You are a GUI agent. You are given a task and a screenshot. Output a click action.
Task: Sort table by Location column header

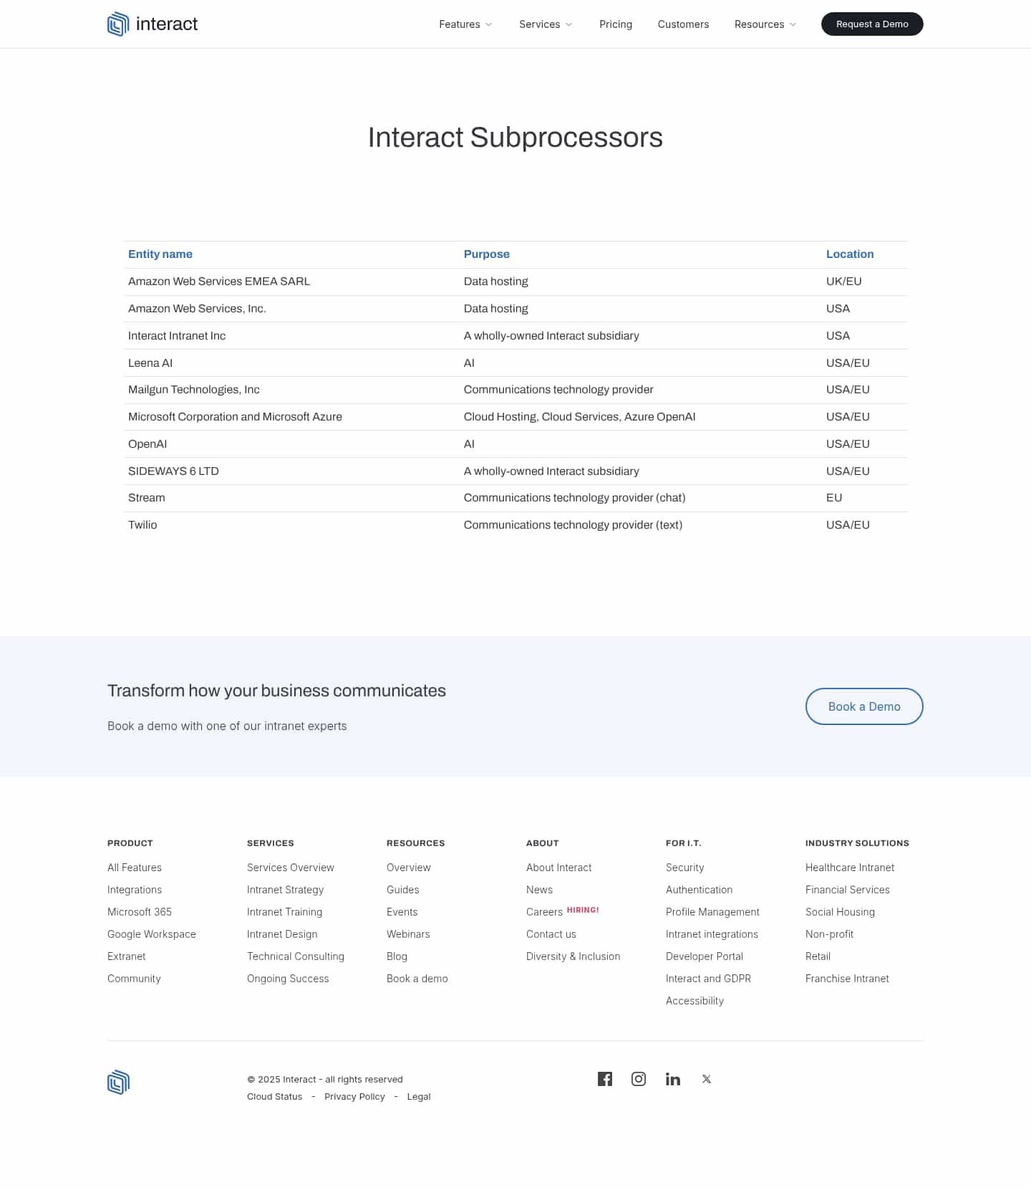[850, 254]
